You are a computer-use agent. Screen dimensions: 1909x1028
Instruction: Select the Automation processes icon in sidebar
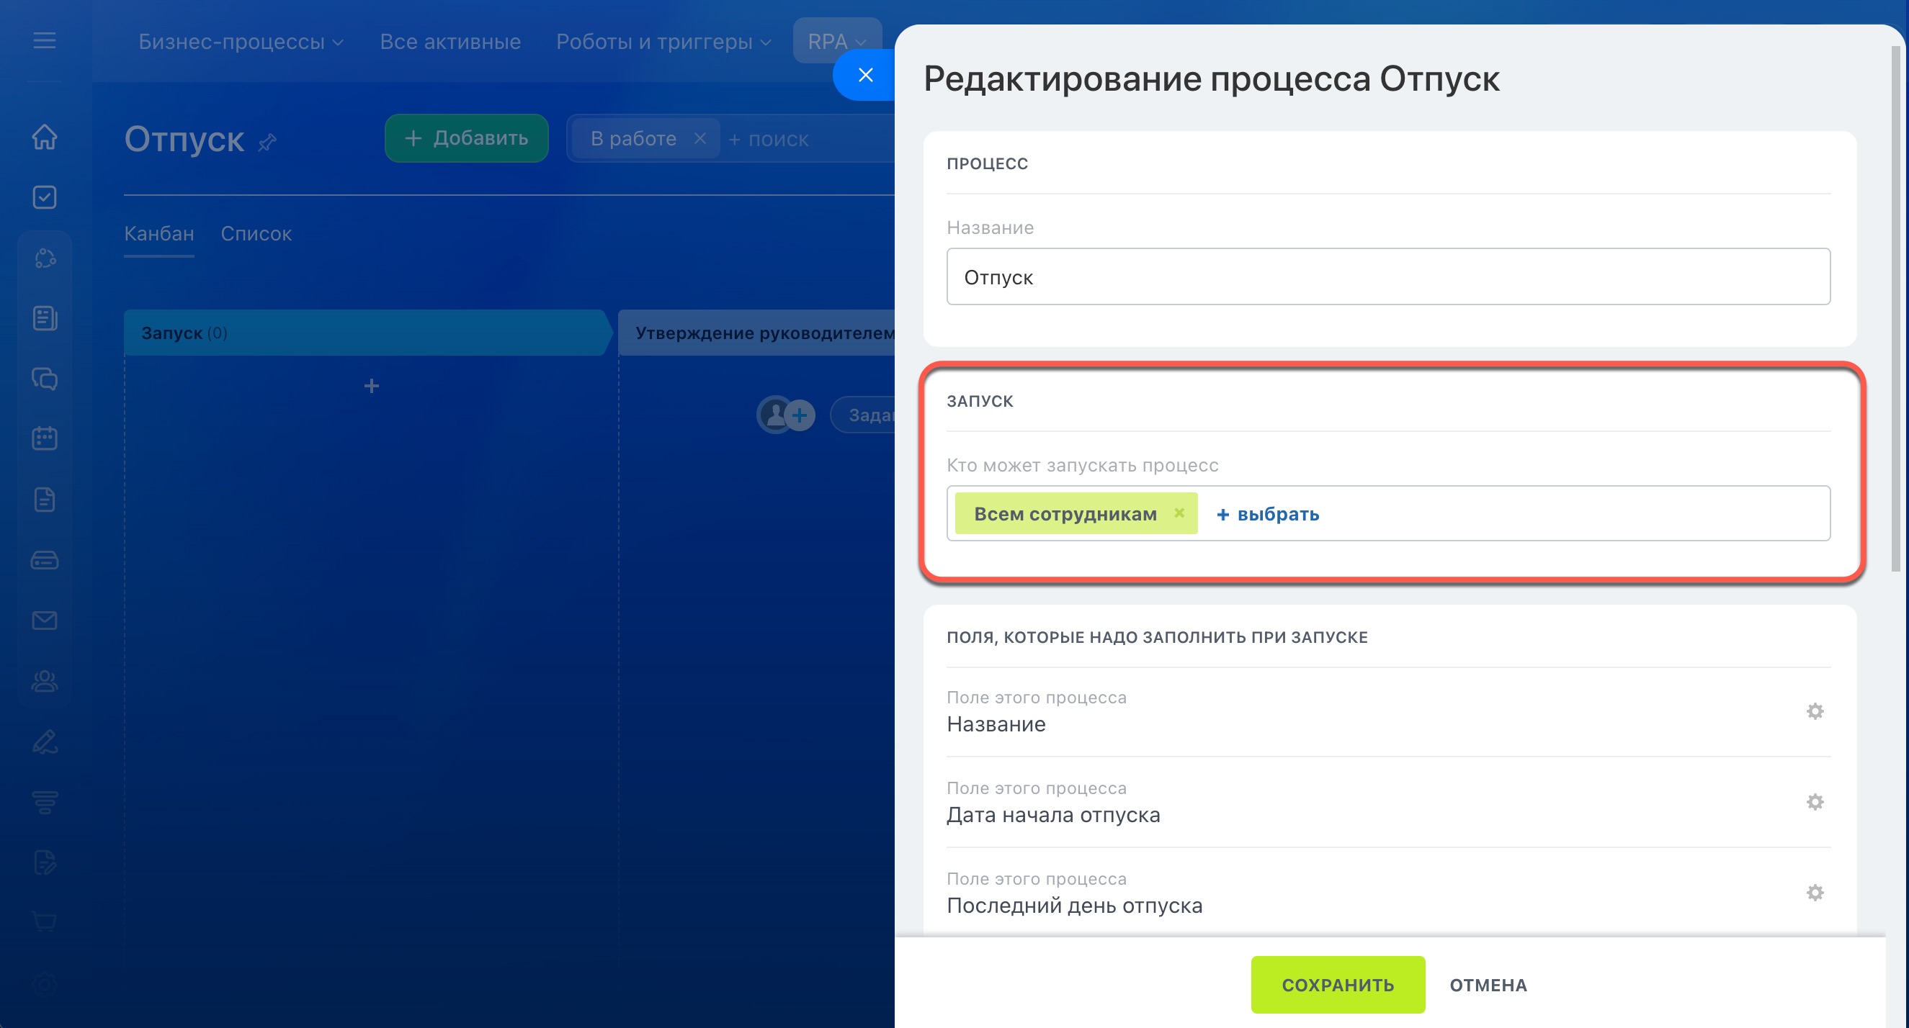[x=44, y=258]
